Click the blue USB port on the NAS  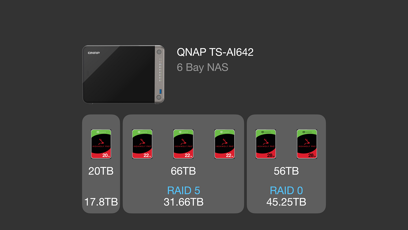pos(160,91)
